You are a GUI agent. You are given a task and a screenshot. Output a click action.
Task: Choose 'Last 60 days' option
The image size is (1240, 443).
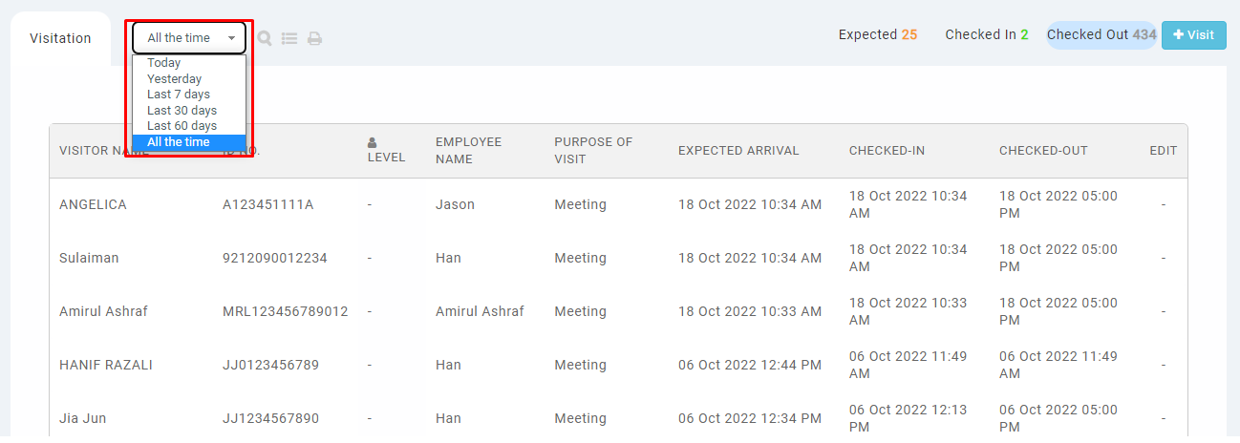[182, 126]
